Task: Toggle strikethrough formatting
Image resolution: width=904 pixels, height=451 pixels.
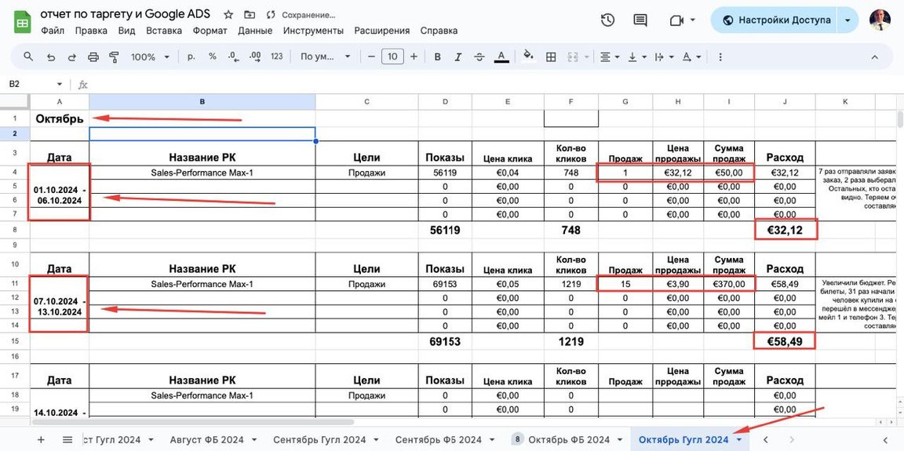Action: 479,56
